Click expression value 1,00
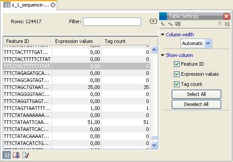Viewport: 233px width, 162px height. tap(95, 108)
